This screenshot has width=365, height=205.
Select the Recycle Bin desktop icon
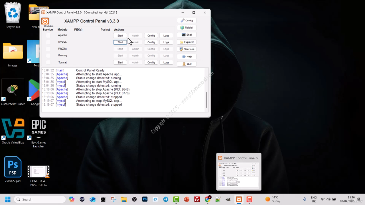point(13,15)
